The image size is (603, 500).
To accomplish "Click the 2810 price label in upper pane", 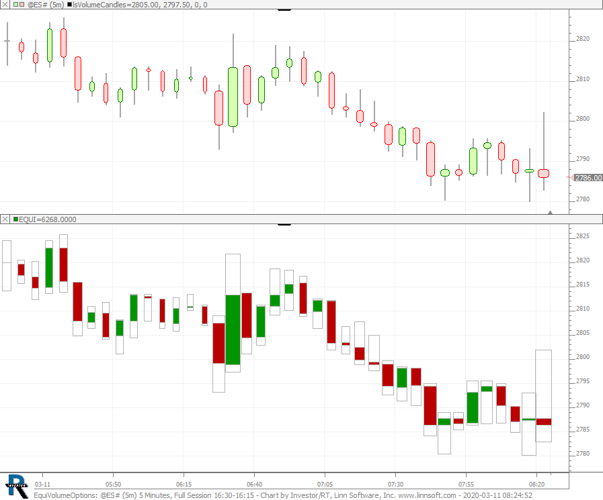I will [583, 79].
